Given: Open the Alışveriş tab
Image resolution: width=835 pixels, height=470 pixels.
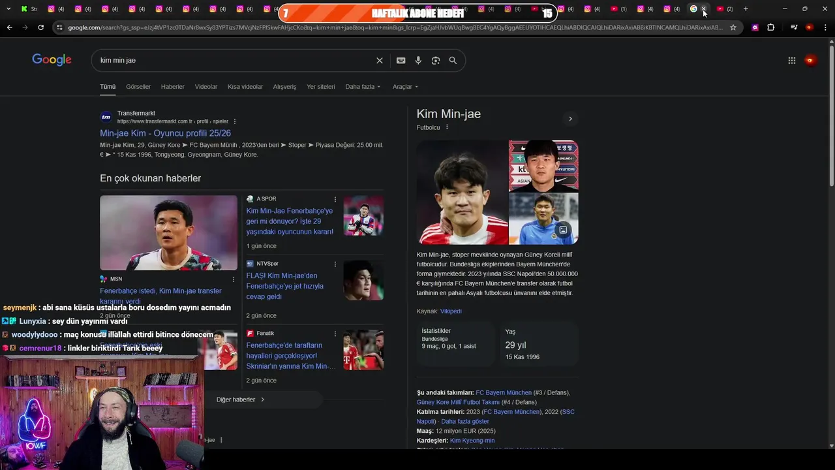Looking at the screenshot, I should (284, 87).
